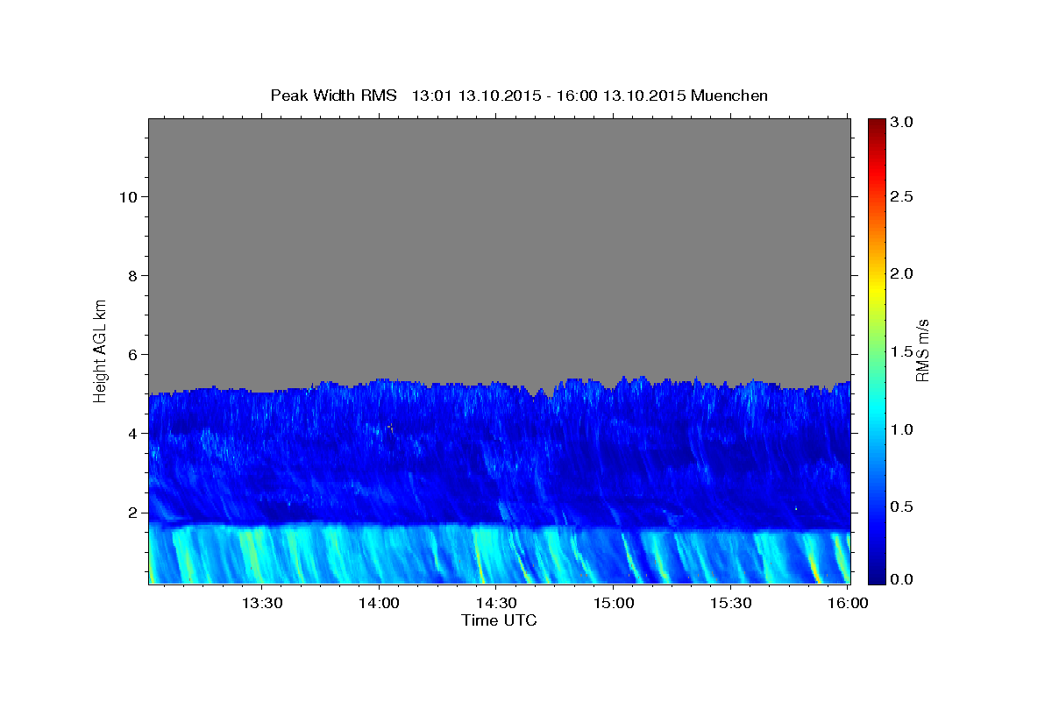
Task: Click the plot title 'Peak Width RMS'
Action: point(333,96)
